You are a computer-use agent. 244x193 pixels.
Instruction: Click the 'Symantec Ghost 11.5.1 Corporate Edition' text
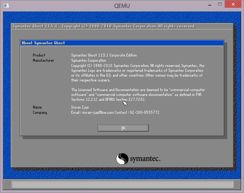[x=104, y=55]
